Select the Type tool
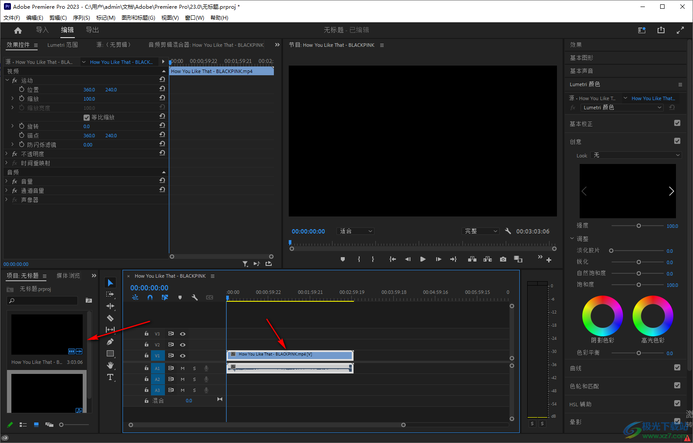This screenshot has width=693, height=443. pyautogui.click(x=110, y=377)
